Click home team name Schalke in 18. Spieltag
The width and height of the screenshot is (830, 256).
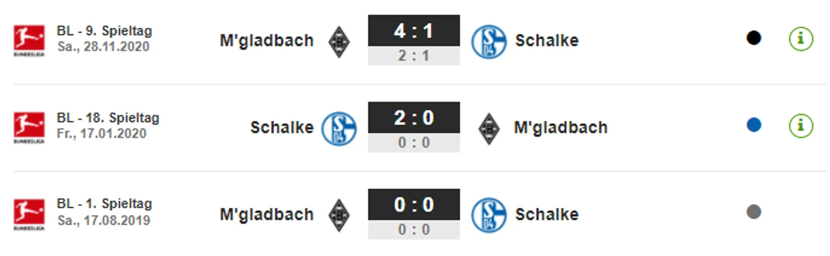tap(281, 127)
